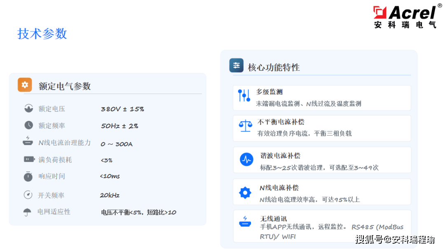This screenshot has height=249, width=445.
Task: Click the sliders icon in 多级监测 card
Action: [244, 95]
